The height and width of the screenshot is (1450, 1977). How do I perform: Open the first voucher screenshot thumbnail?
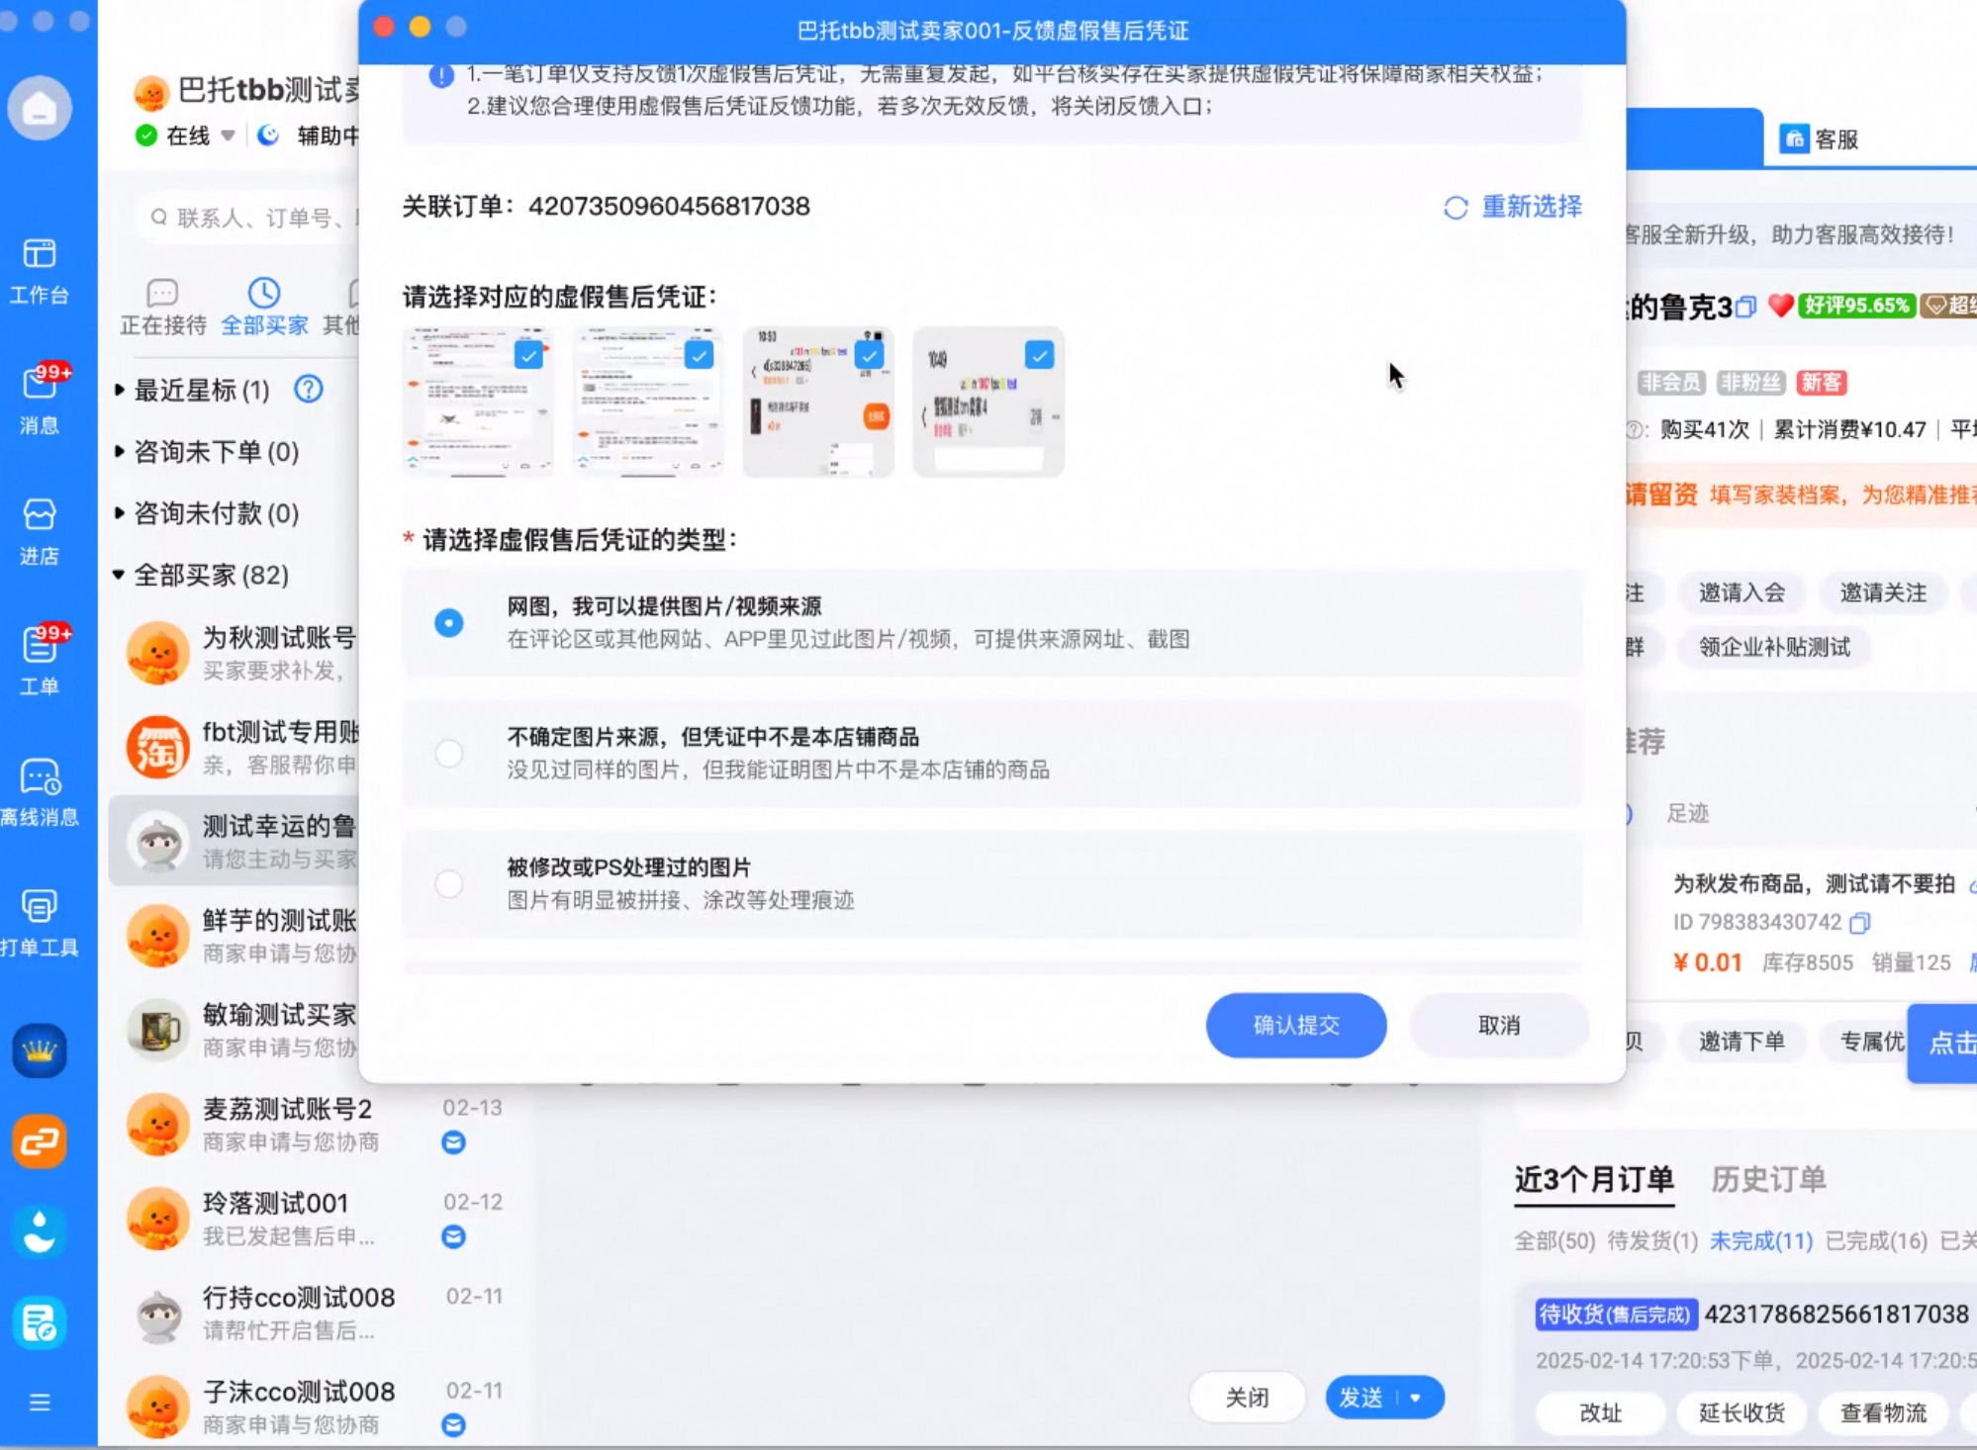tap(478, 403)
